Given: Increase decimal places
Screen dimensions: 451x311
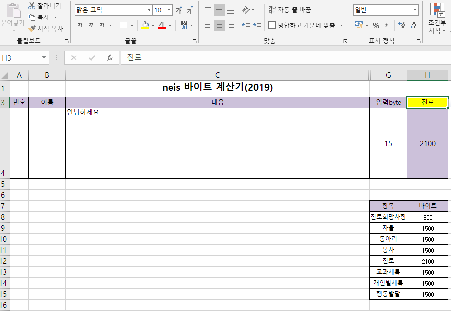Looking at the screenshot, I should (402, 25).
